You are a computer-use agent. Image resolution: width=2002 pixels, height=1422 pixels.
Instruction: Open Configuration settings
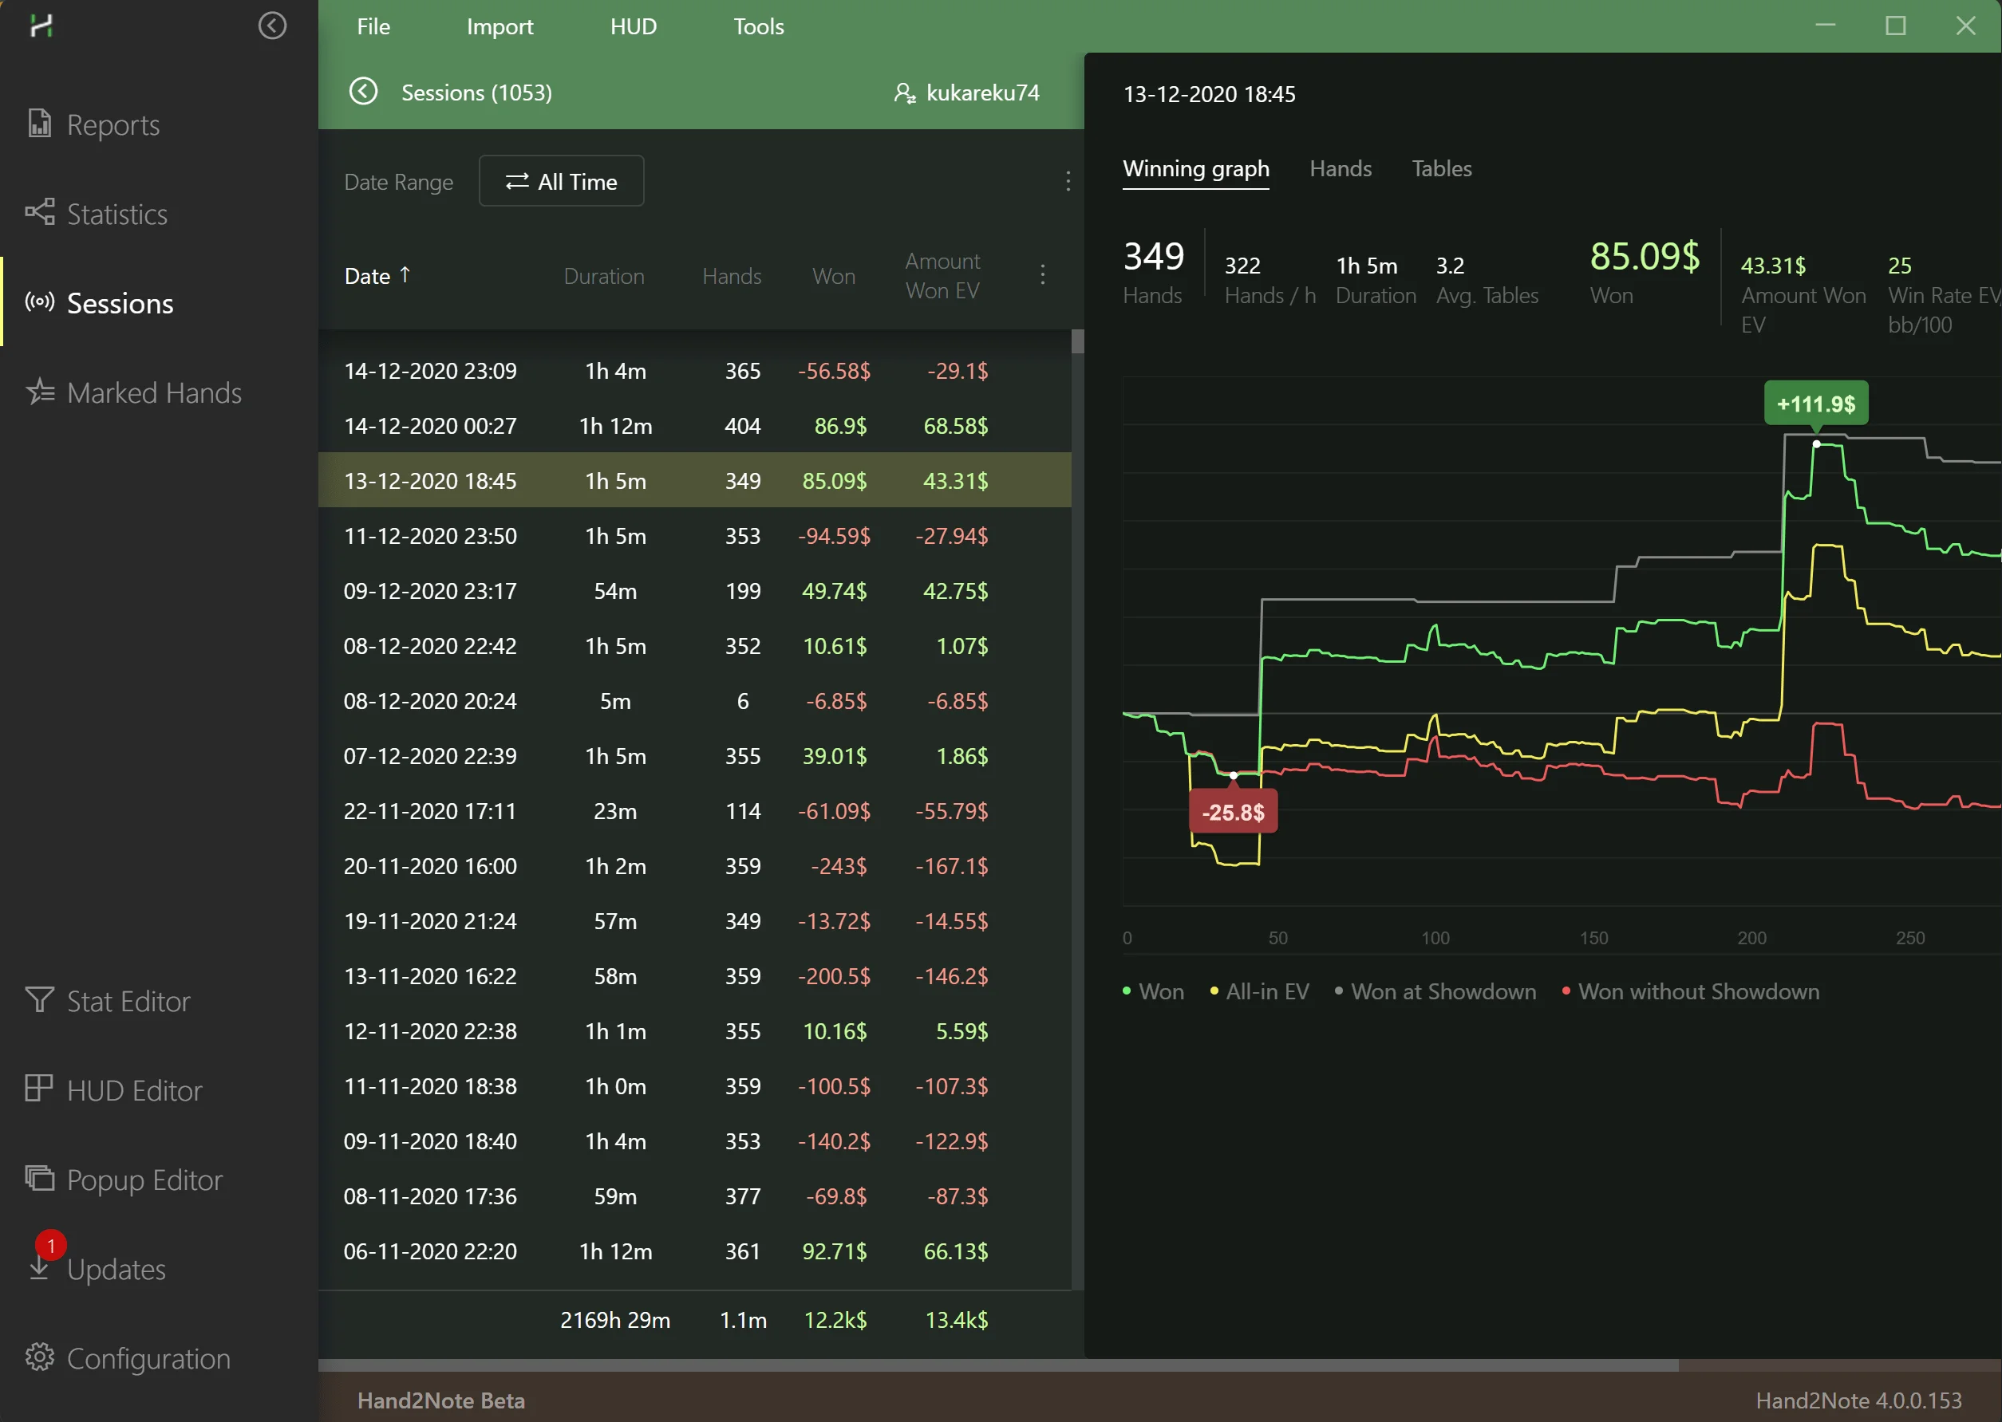point(148,1359)
